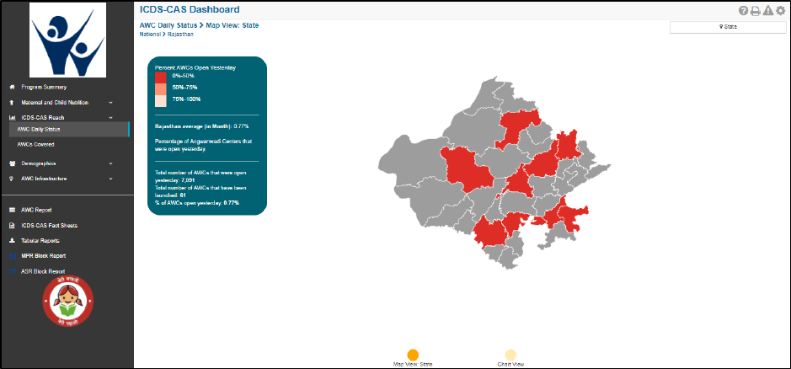Click the download icon beside Tabular Reports

click(13, 241)
